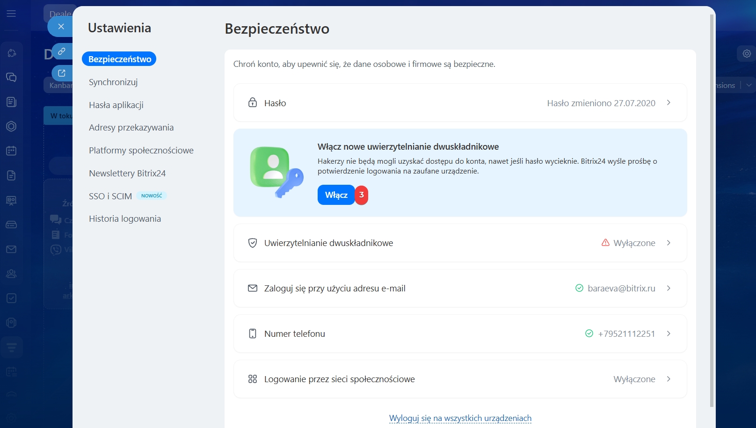Image resolution: width=756 pixels, height=428 pixels.
Task: Open Uwierzytelnianie dwuskładnikowe settings row
Action: 460,243
